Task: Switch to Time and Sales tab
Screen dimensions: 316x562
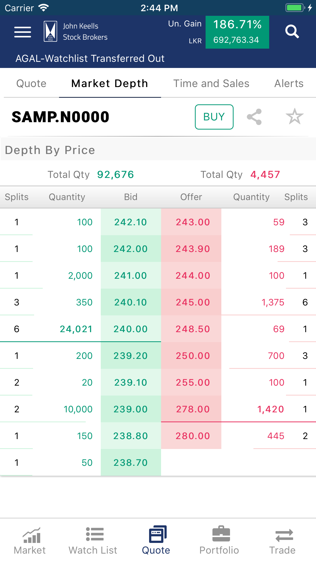Action: (x=211, y=83)
